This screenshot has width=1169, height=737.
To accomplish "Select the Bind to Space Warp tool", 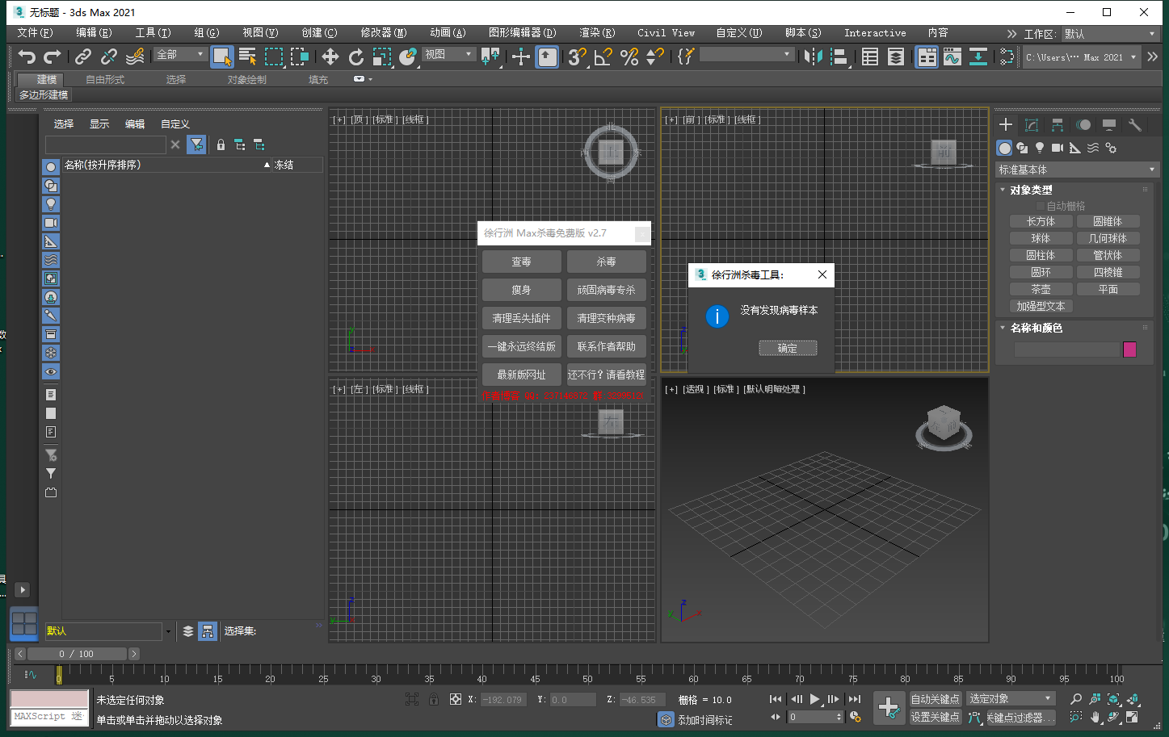I will point(135,57).
